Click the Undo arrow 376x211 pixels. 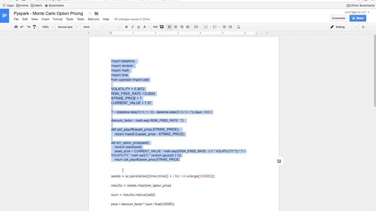tap(22, 27)
